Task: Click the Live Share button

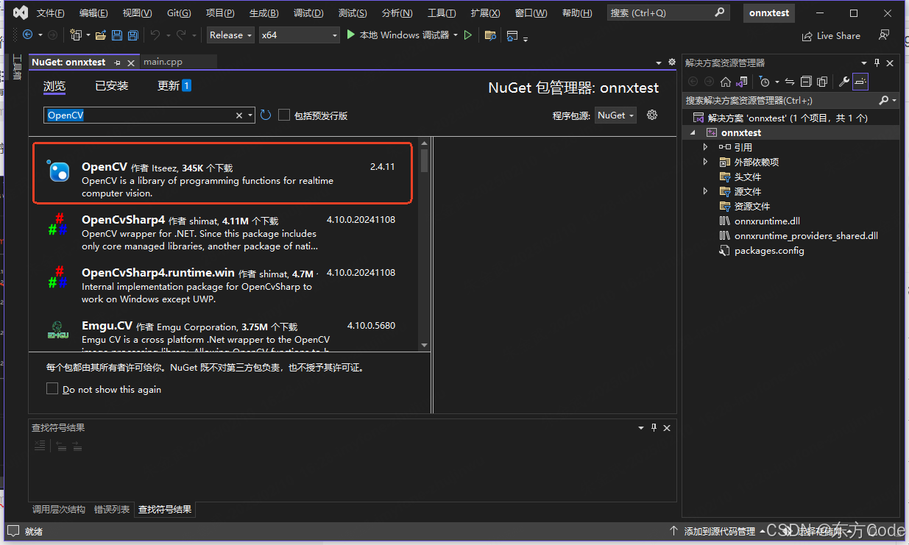Action: [x=831, y=35]
